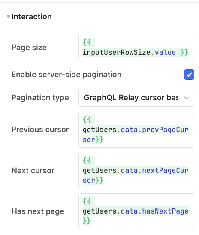Click the Interaction section heading
This screenshot has height=235, width=199.
[x=32, y=16]
